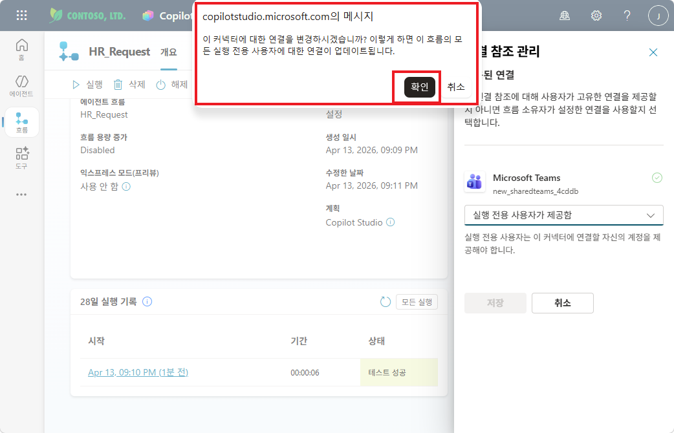The height and width of the screenshot is (433, 674).
Task: Open the environment globe icon
Action: tap(565, 16)
